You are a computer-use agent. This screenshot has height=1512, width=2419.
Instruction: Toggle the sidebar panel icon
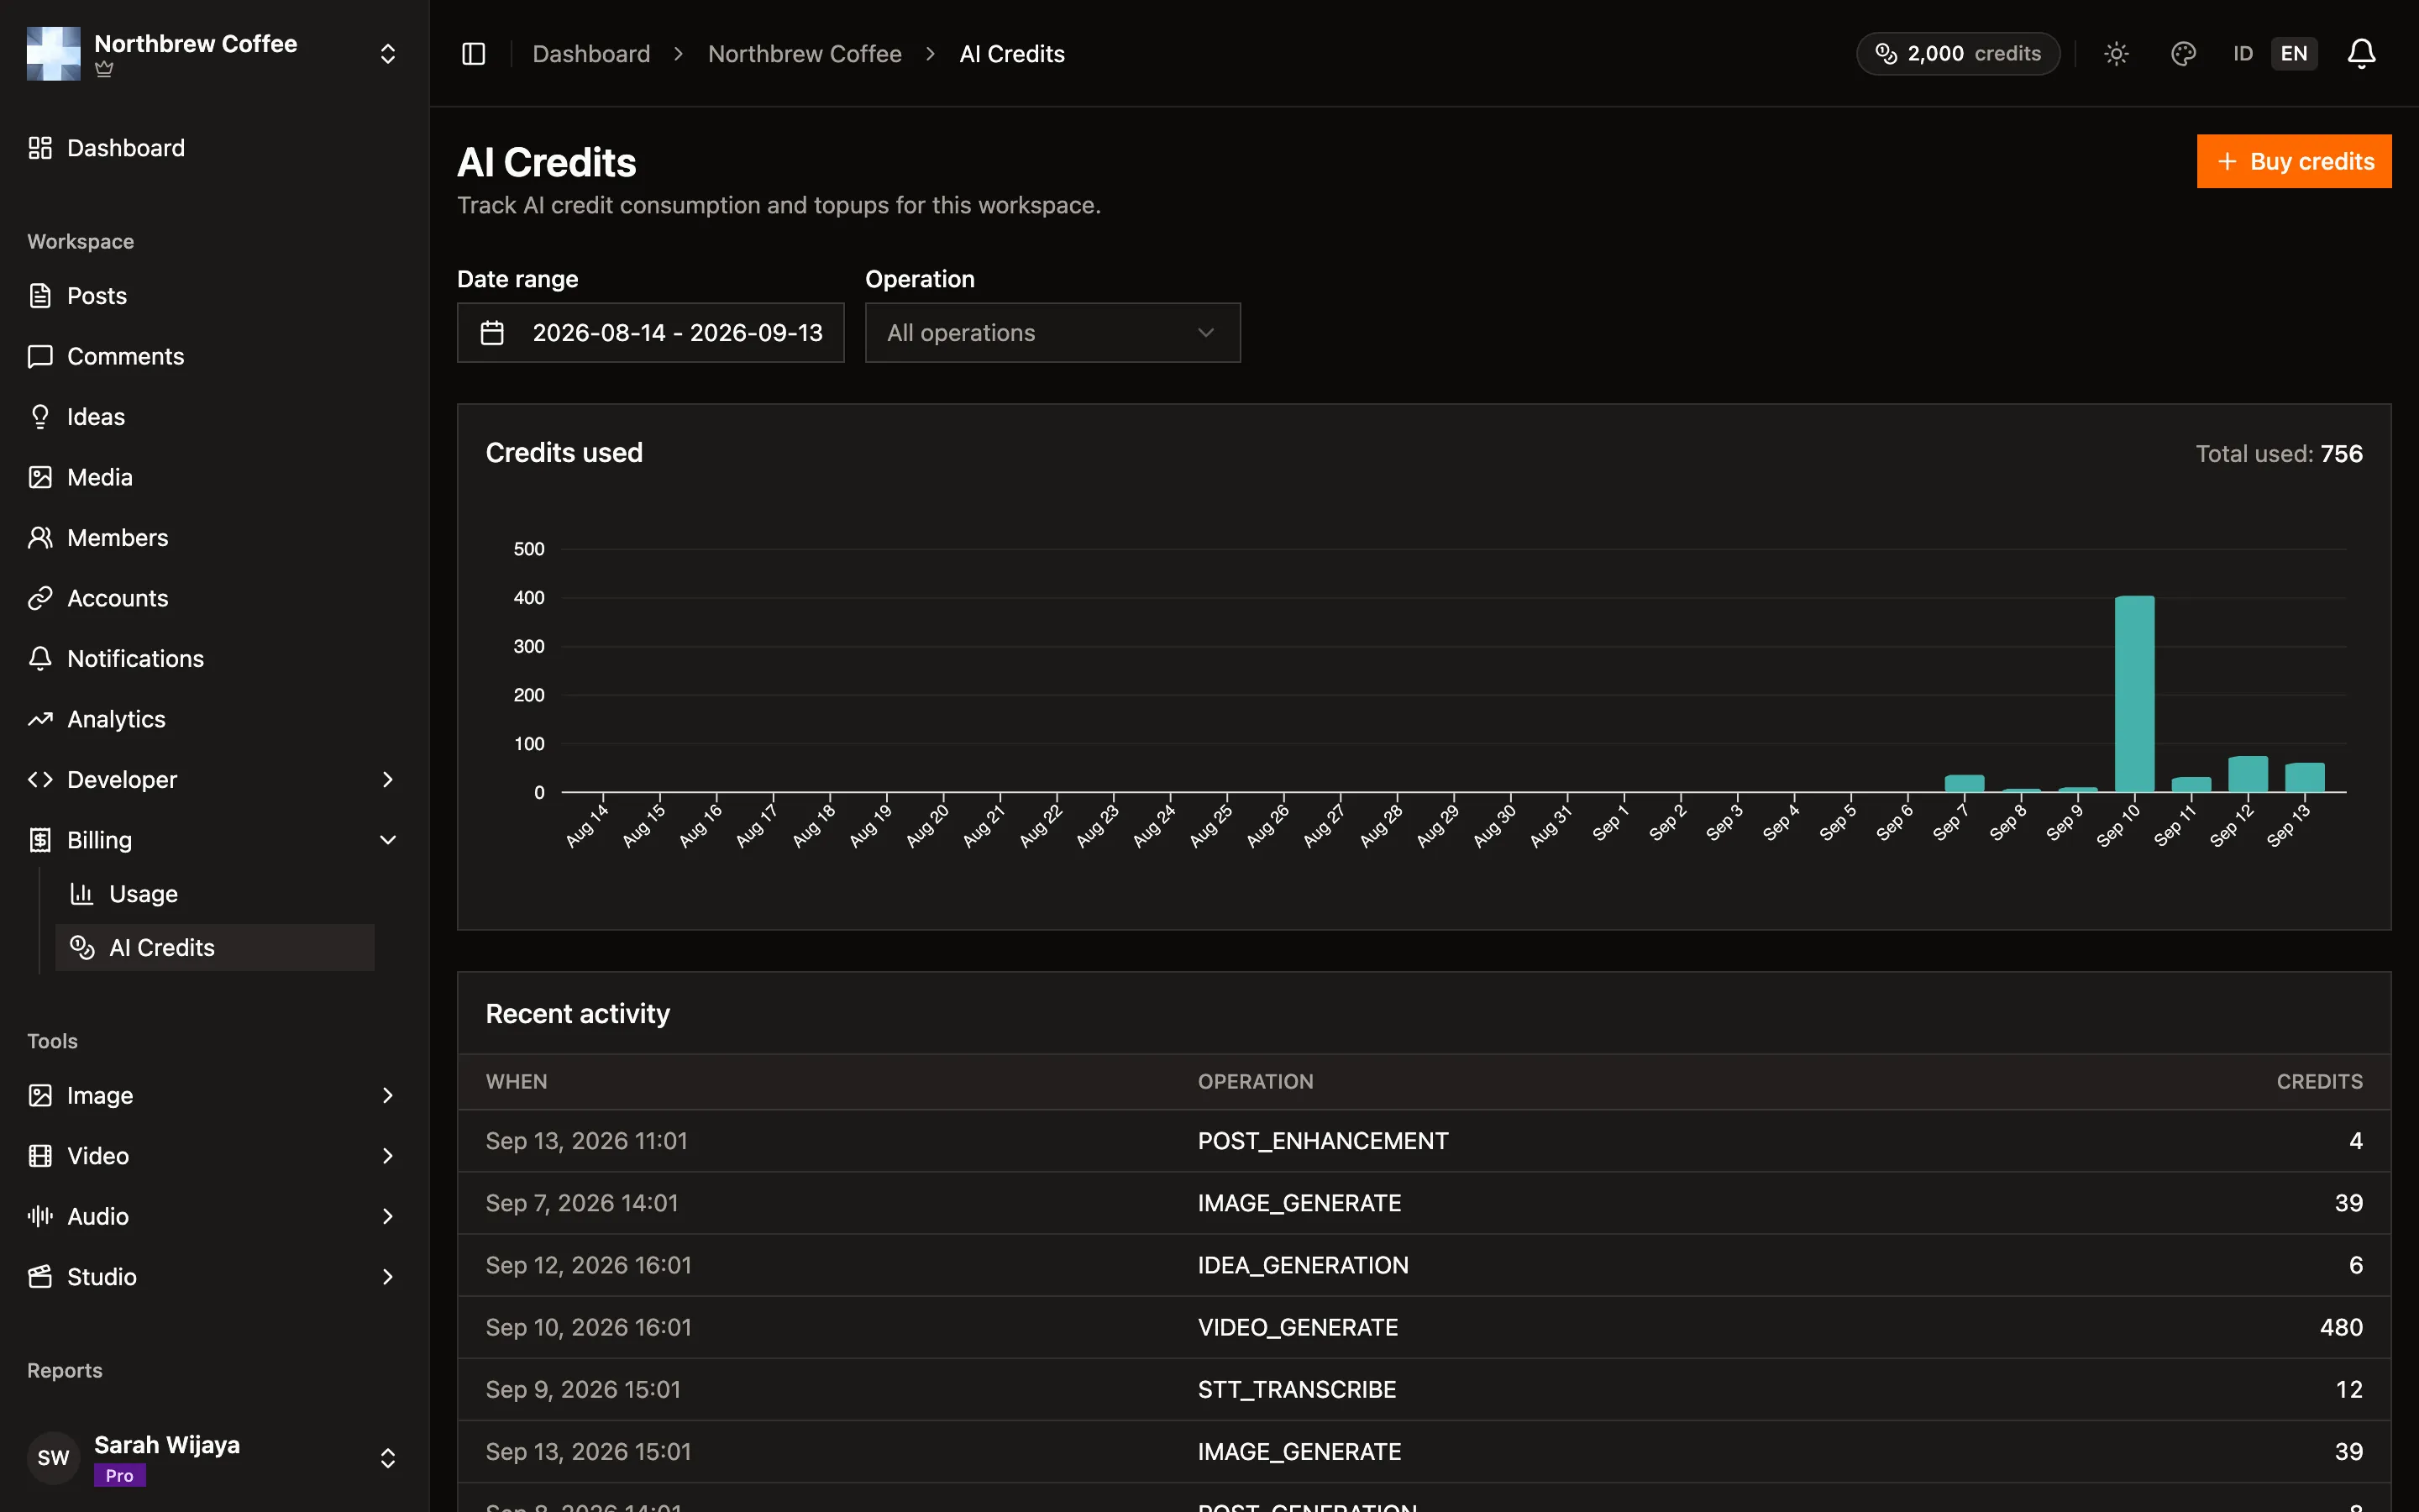(x=474, y=54)
